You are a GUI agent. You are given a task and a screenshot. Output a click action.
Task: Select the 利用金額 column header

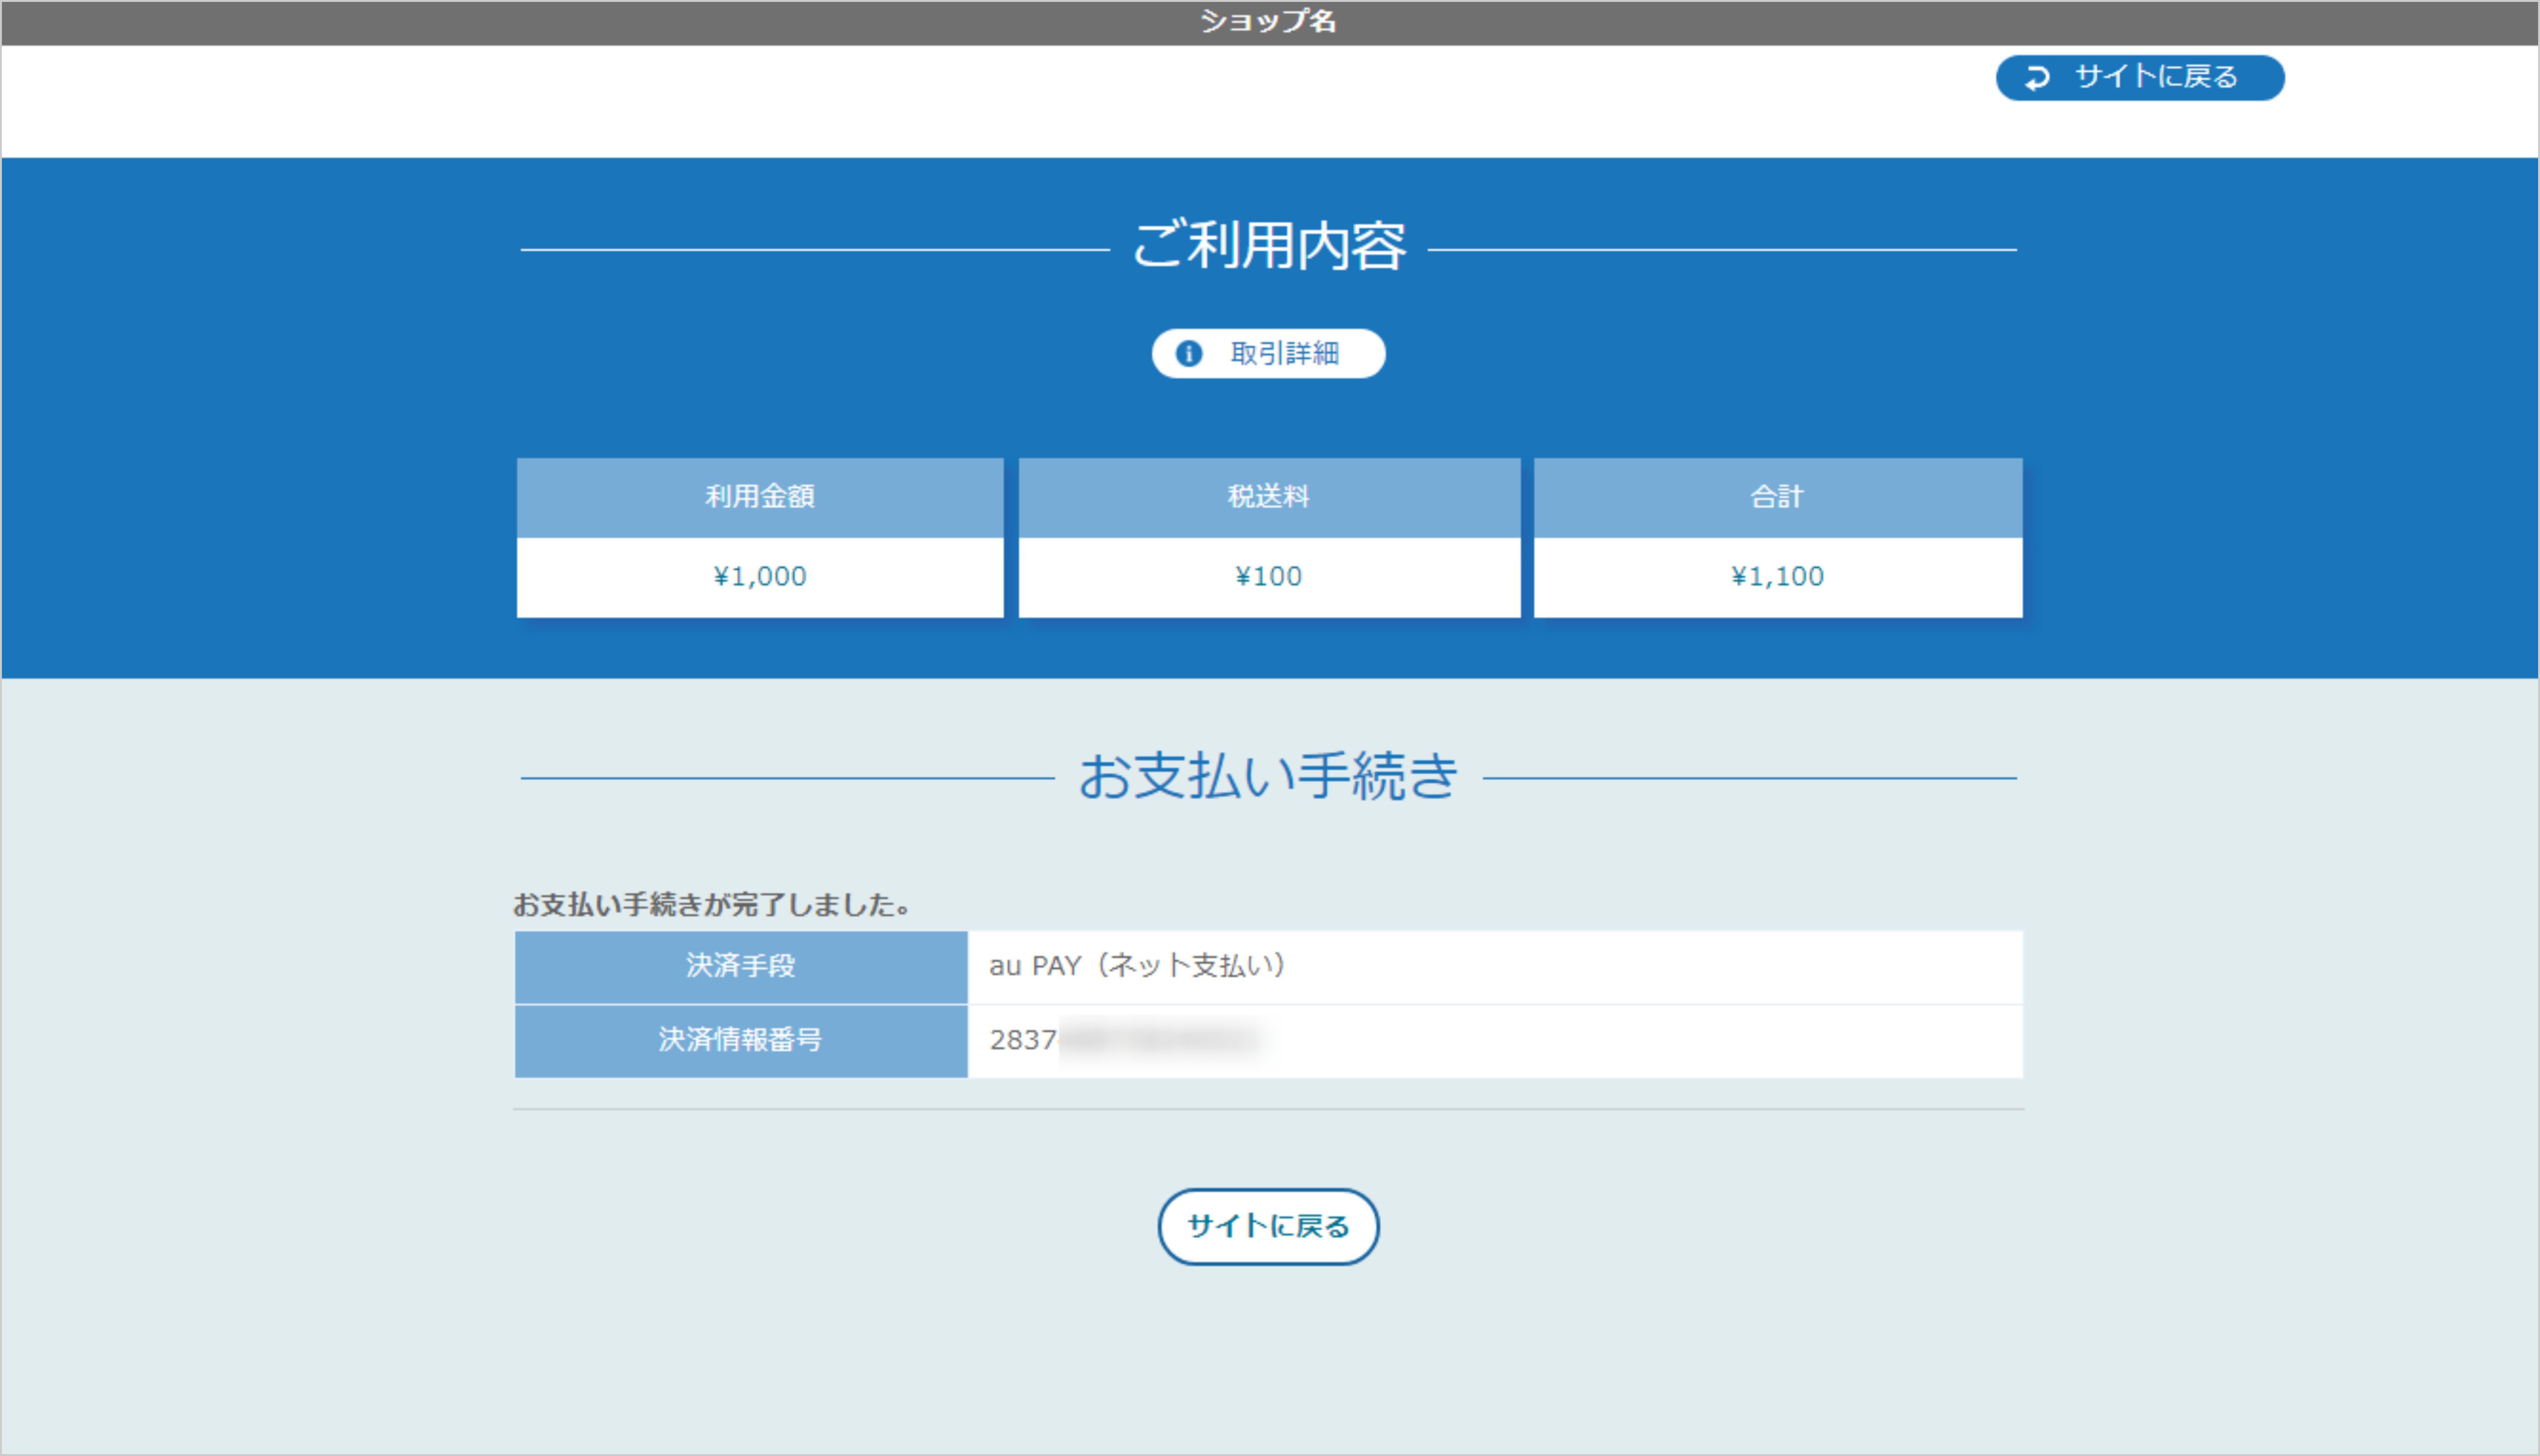(x=760, y=497)
